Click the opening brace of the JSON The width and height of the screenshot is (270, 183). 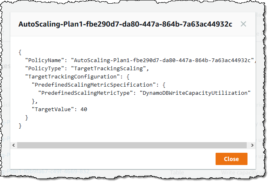coord(20,52)
